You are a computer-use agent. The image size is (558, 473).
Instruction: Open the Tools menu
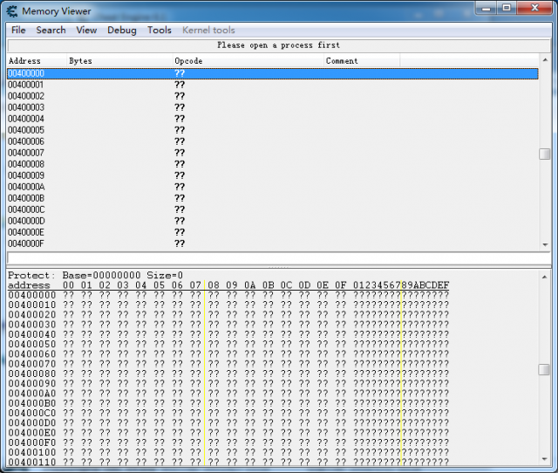pos(160,30)
